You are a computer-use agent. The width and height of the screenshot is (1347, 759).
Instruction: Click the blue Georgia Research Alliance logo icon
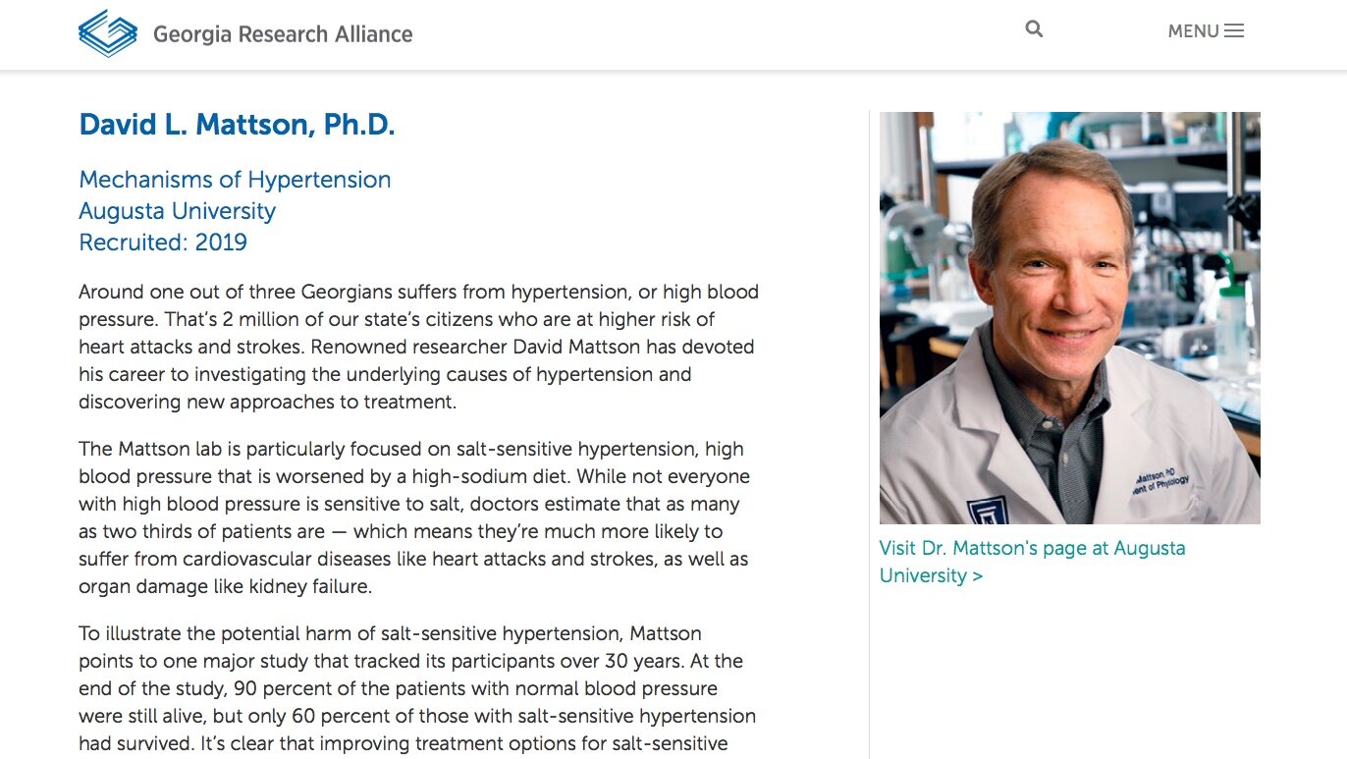(x=107, y=33)
